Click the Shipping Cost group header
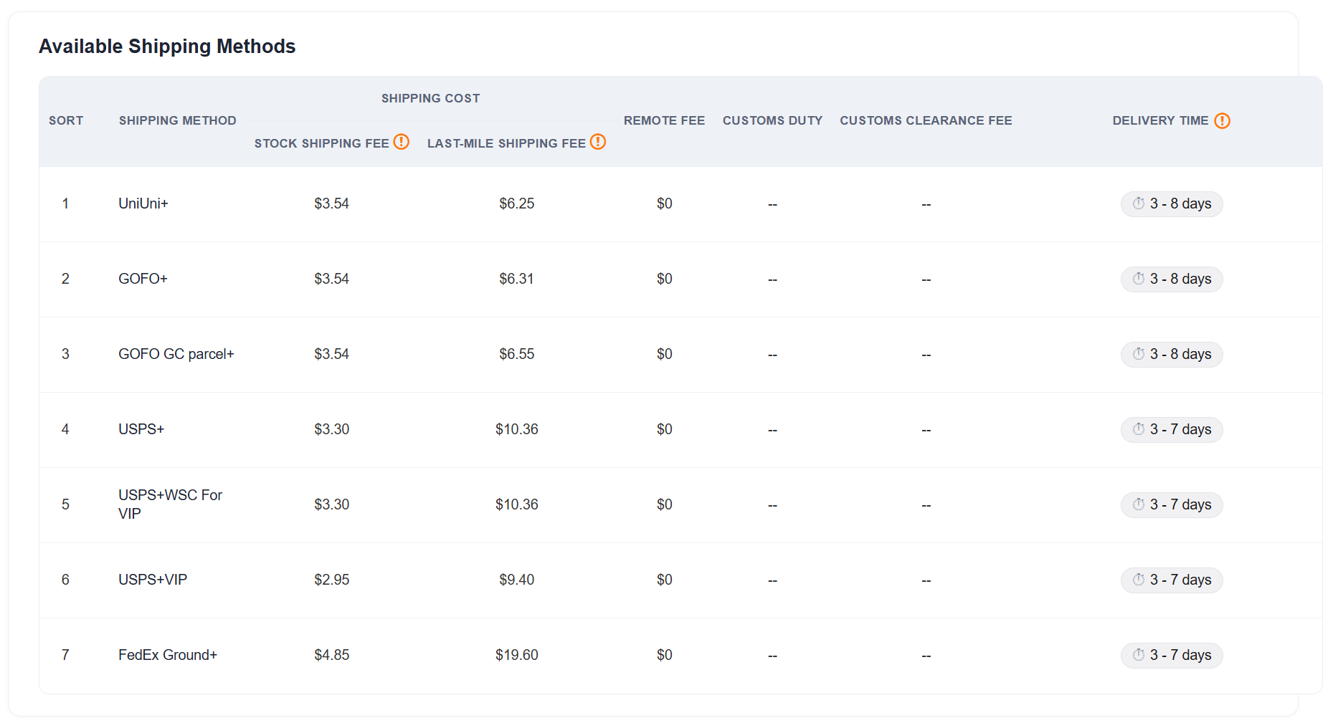The image size is (1333, 728). [431, 98]
